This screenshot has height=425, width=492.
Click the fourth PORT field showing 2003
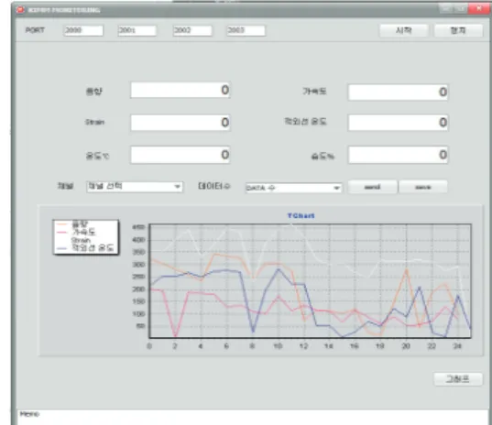pyautogui.click(x=246, y=30)
